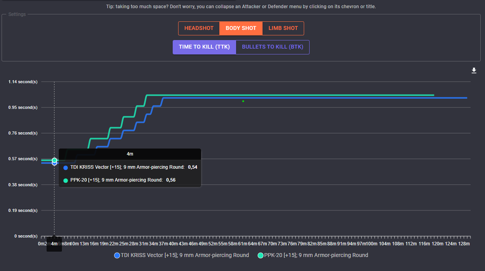Image resolution: width=485 pixels, height=271 pixels.
Task: Click the tooltip header reading 4m
Action: tap(130, 154)
